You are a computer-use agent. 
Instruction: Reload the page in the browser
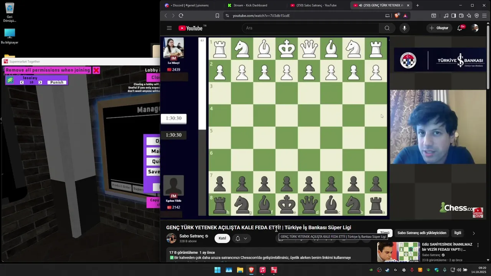181,16
